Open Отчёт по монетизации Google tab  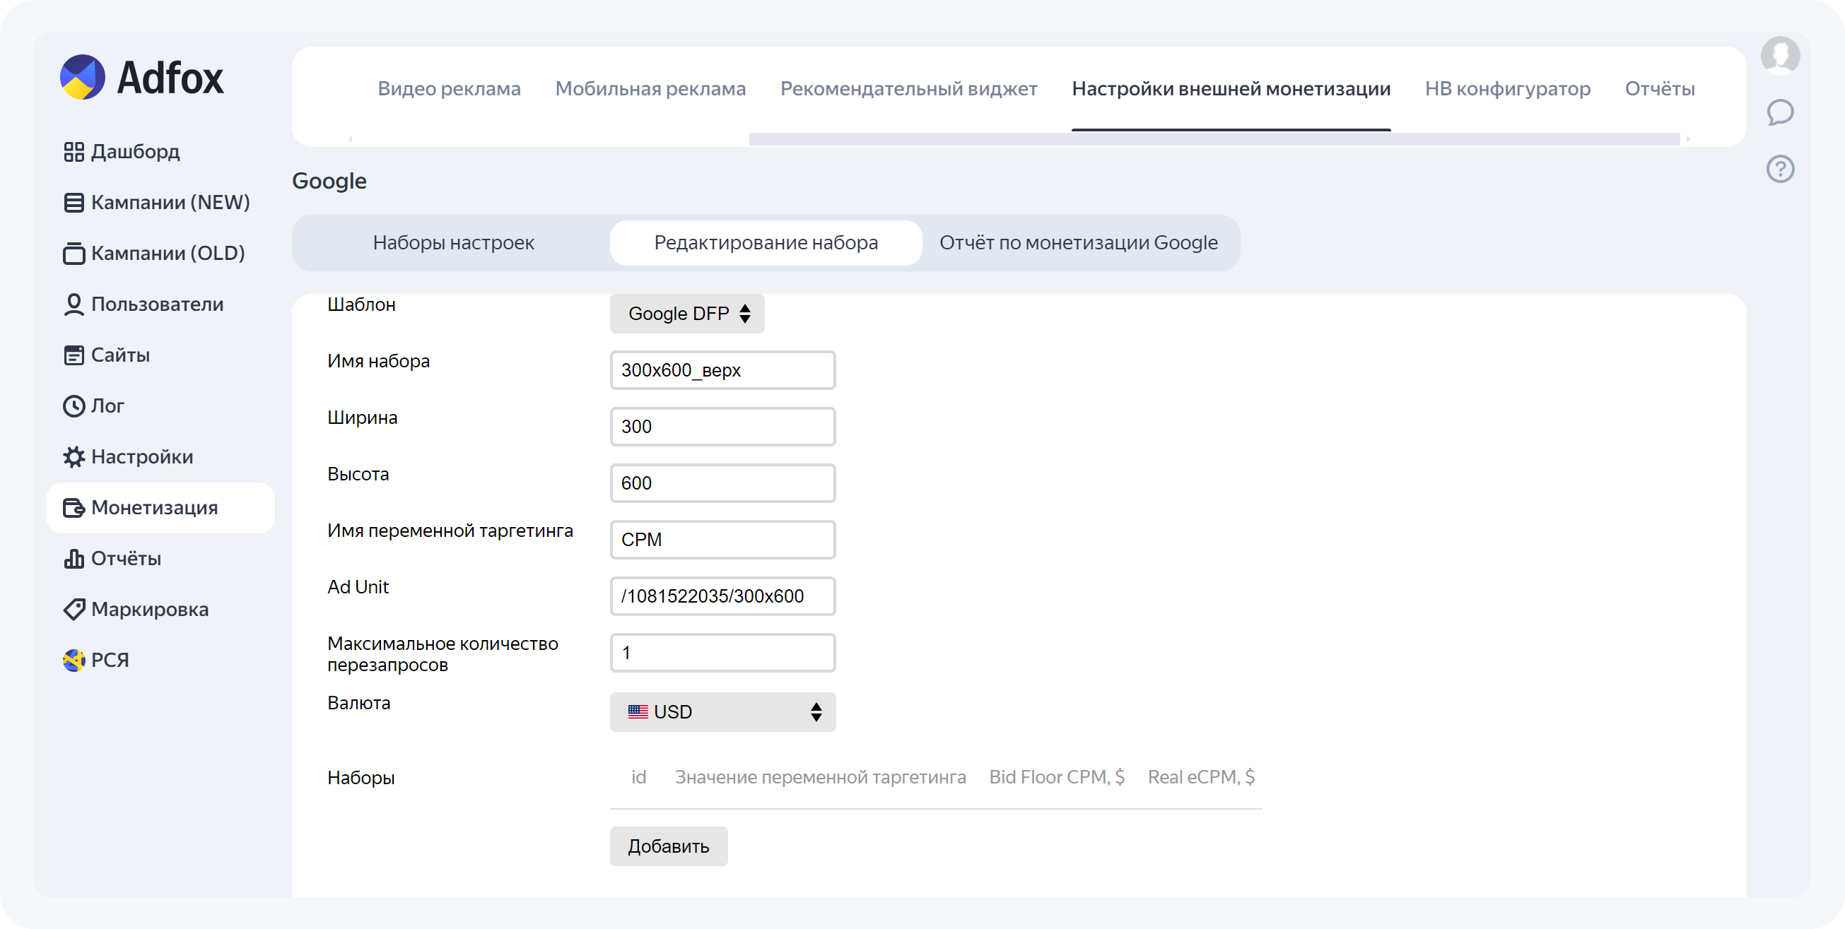click(1078, 242)
